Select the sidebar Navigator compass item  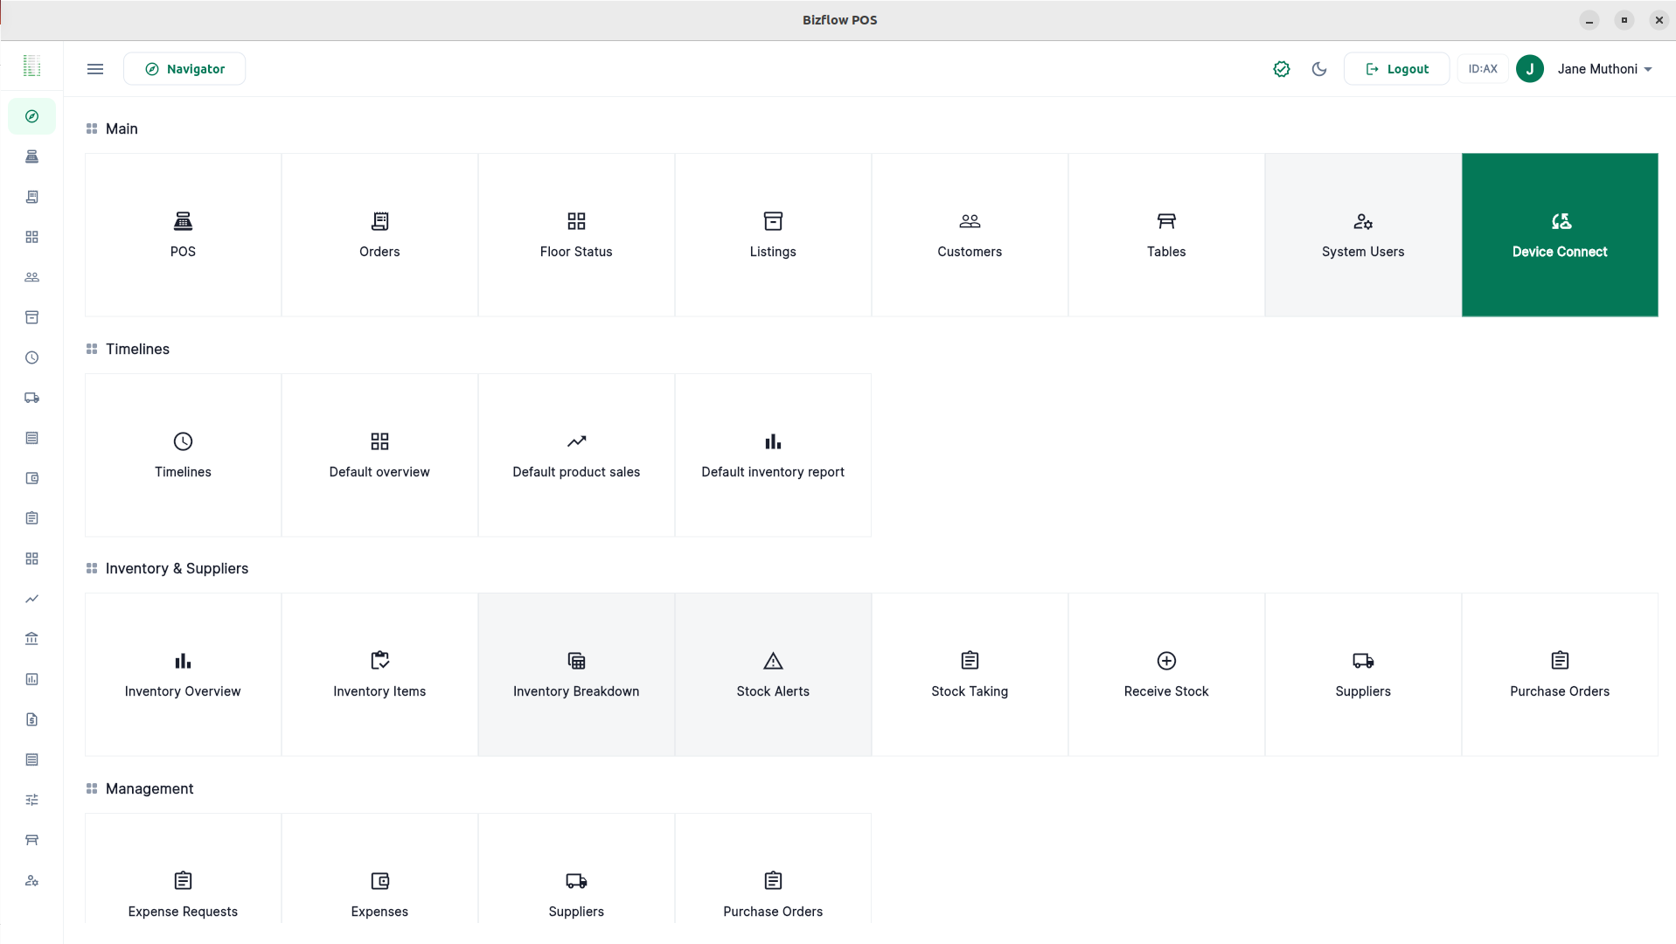(32, 116)
